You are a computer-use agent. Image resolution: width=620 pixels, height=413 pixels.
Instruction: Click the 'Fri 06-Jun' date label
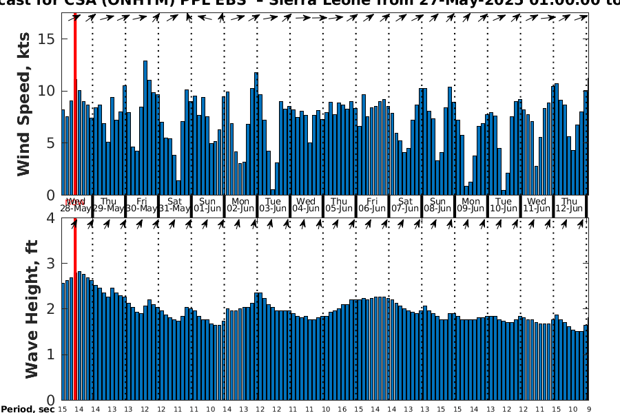click(372, 205)
